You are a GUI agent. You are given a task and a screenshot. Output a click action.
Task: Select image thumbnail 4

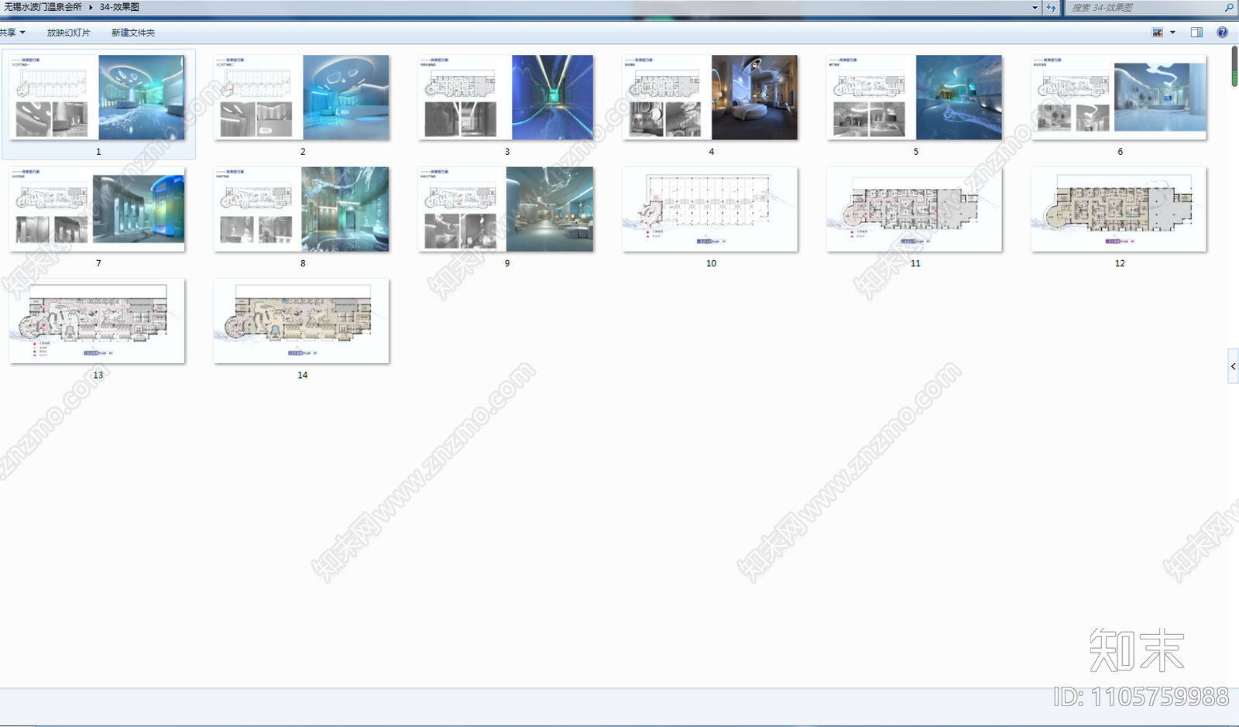(711, 97)
